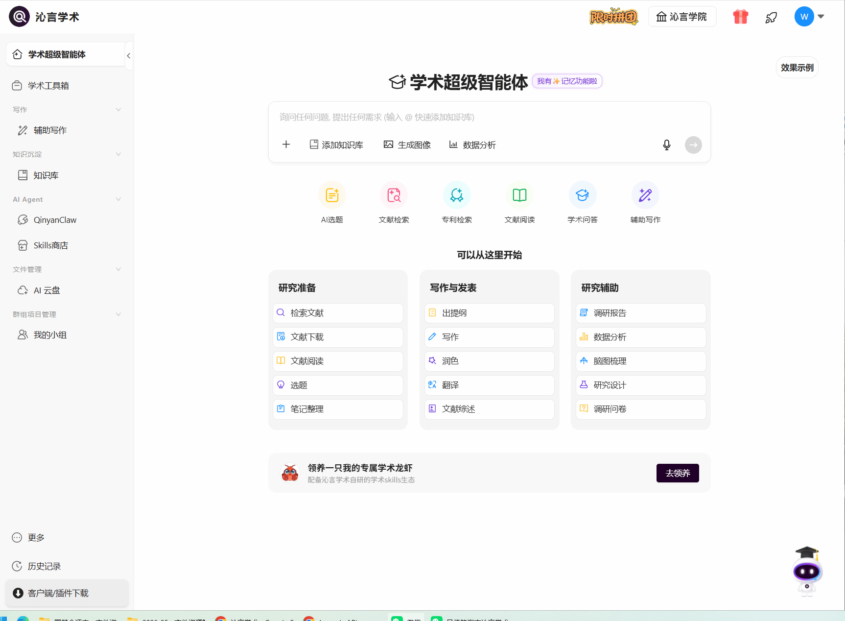Click the 记忆功能 badge
Image resolution: width=845 pixels, height=621 pixels.
pos(567,81)
